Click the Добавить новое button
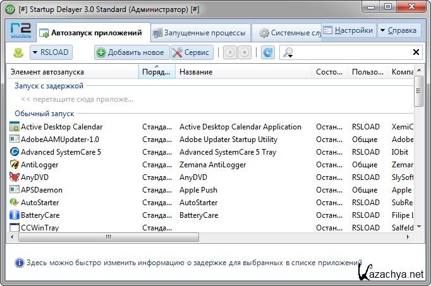The height and width of the screenshot is (286, 431). coord(130,53)
